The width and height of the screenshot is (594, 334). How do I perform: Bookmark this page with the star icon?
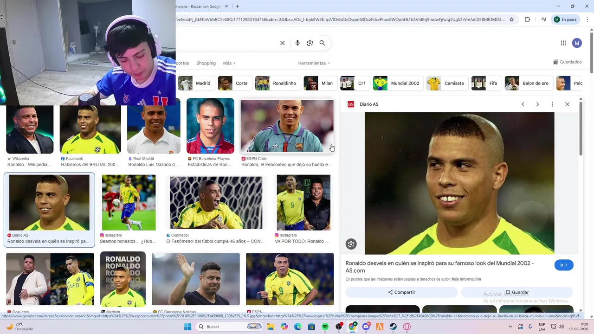point(511,19)
